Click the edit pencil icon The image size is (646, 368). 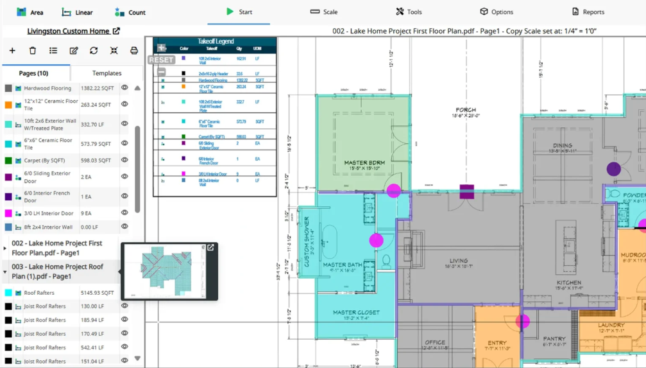[74, 50]
